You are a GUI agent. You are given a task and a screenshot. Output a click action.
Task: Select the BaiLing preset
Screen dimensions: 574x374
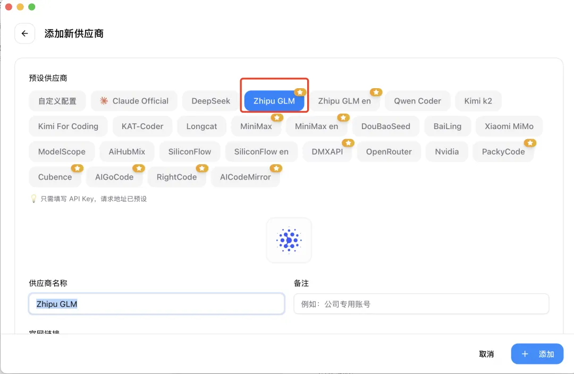448,126
